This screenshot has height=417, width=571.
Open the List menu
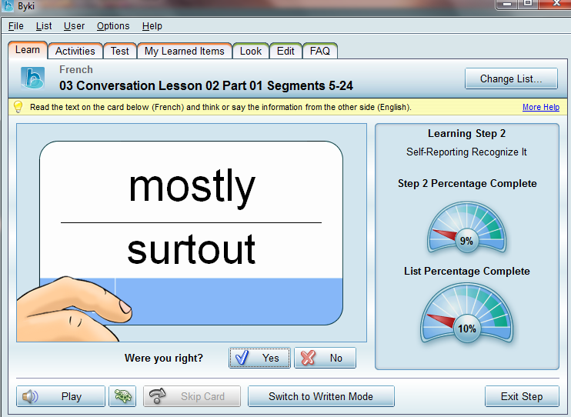(x=44, y=26)
